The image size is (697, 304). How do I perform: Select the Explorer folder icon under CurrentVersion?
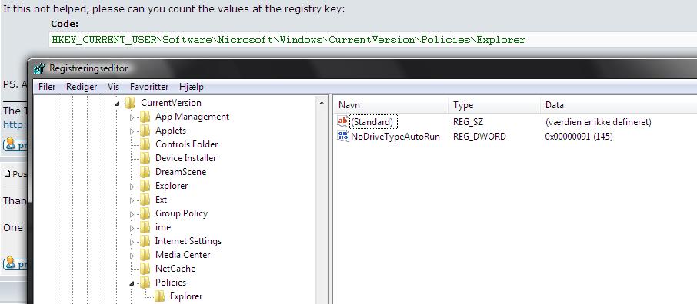tap(145, 186)
